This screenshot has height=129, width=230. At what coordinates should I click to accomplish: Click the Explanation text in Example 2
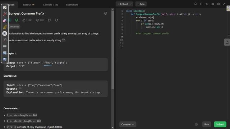tap(54, 92)
